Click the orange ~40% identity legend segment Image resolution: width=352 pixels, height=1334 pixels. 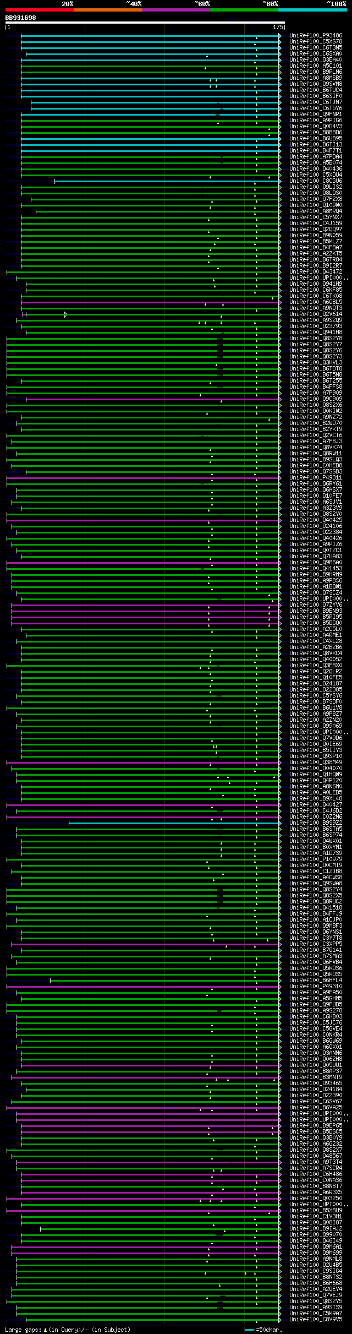point(107,10)
